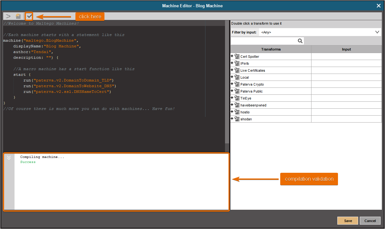This screenshot has height=229, width=385.
Task: Sort by the Transforms column header
Action: pos(271,49)
